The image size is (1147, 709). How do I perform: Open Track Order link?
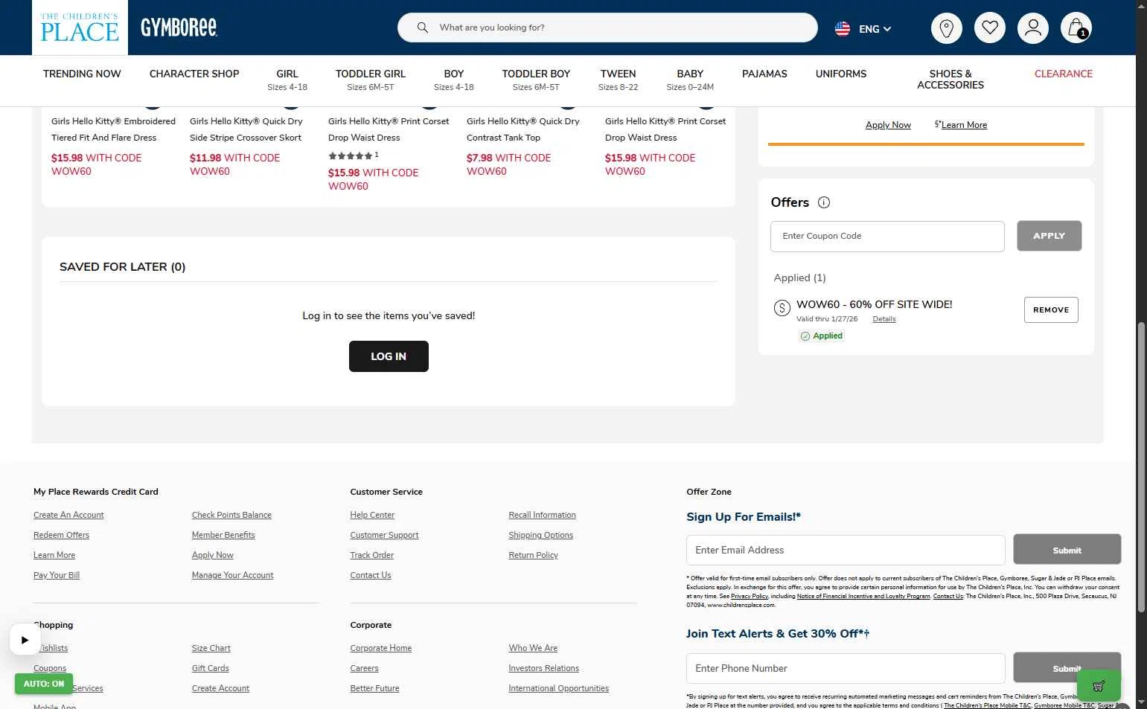[372, 555]
